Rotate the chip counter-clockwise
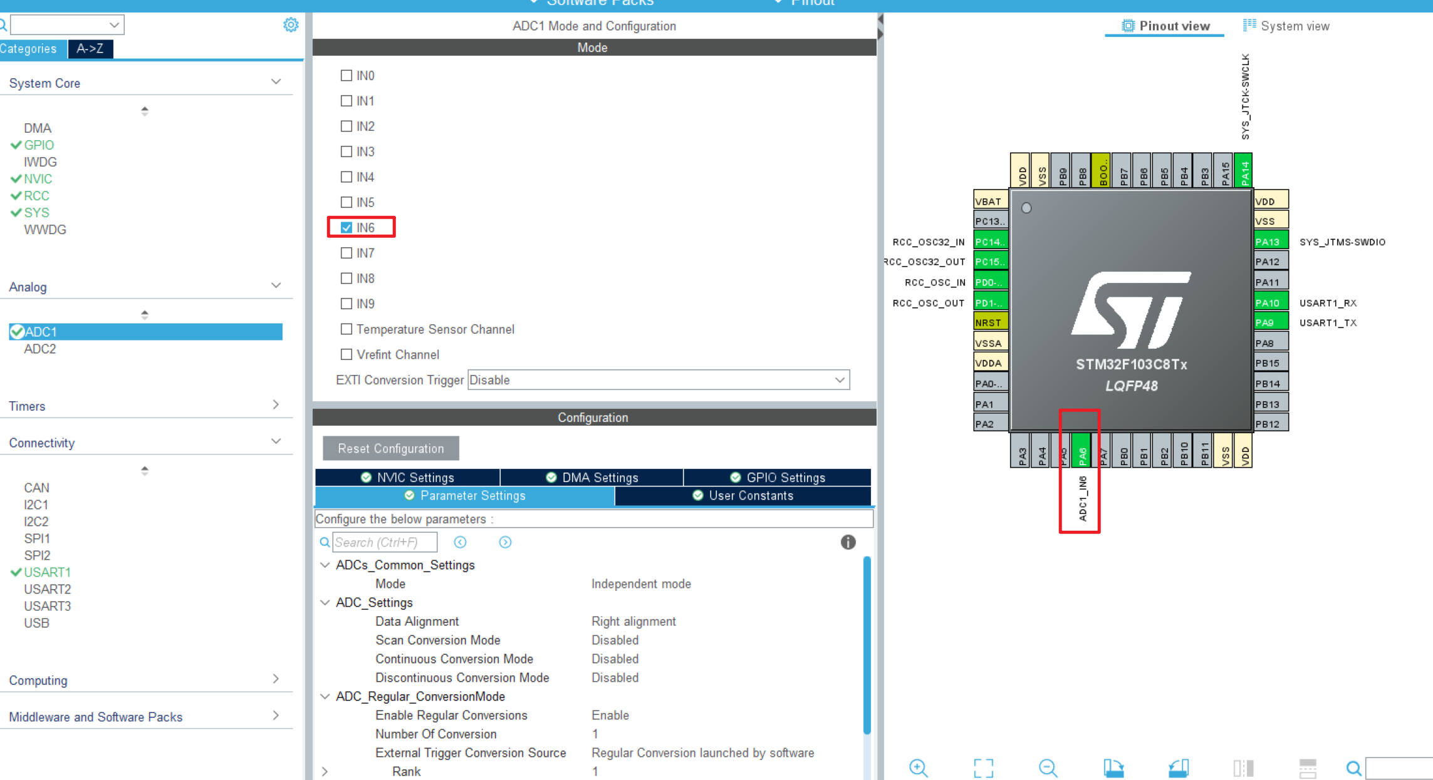This screenshot has height=780, width=1433. (x=1179, y=767)
